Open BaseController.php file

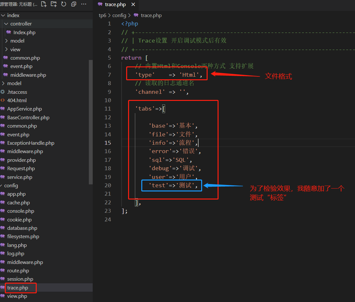(28, 117)
